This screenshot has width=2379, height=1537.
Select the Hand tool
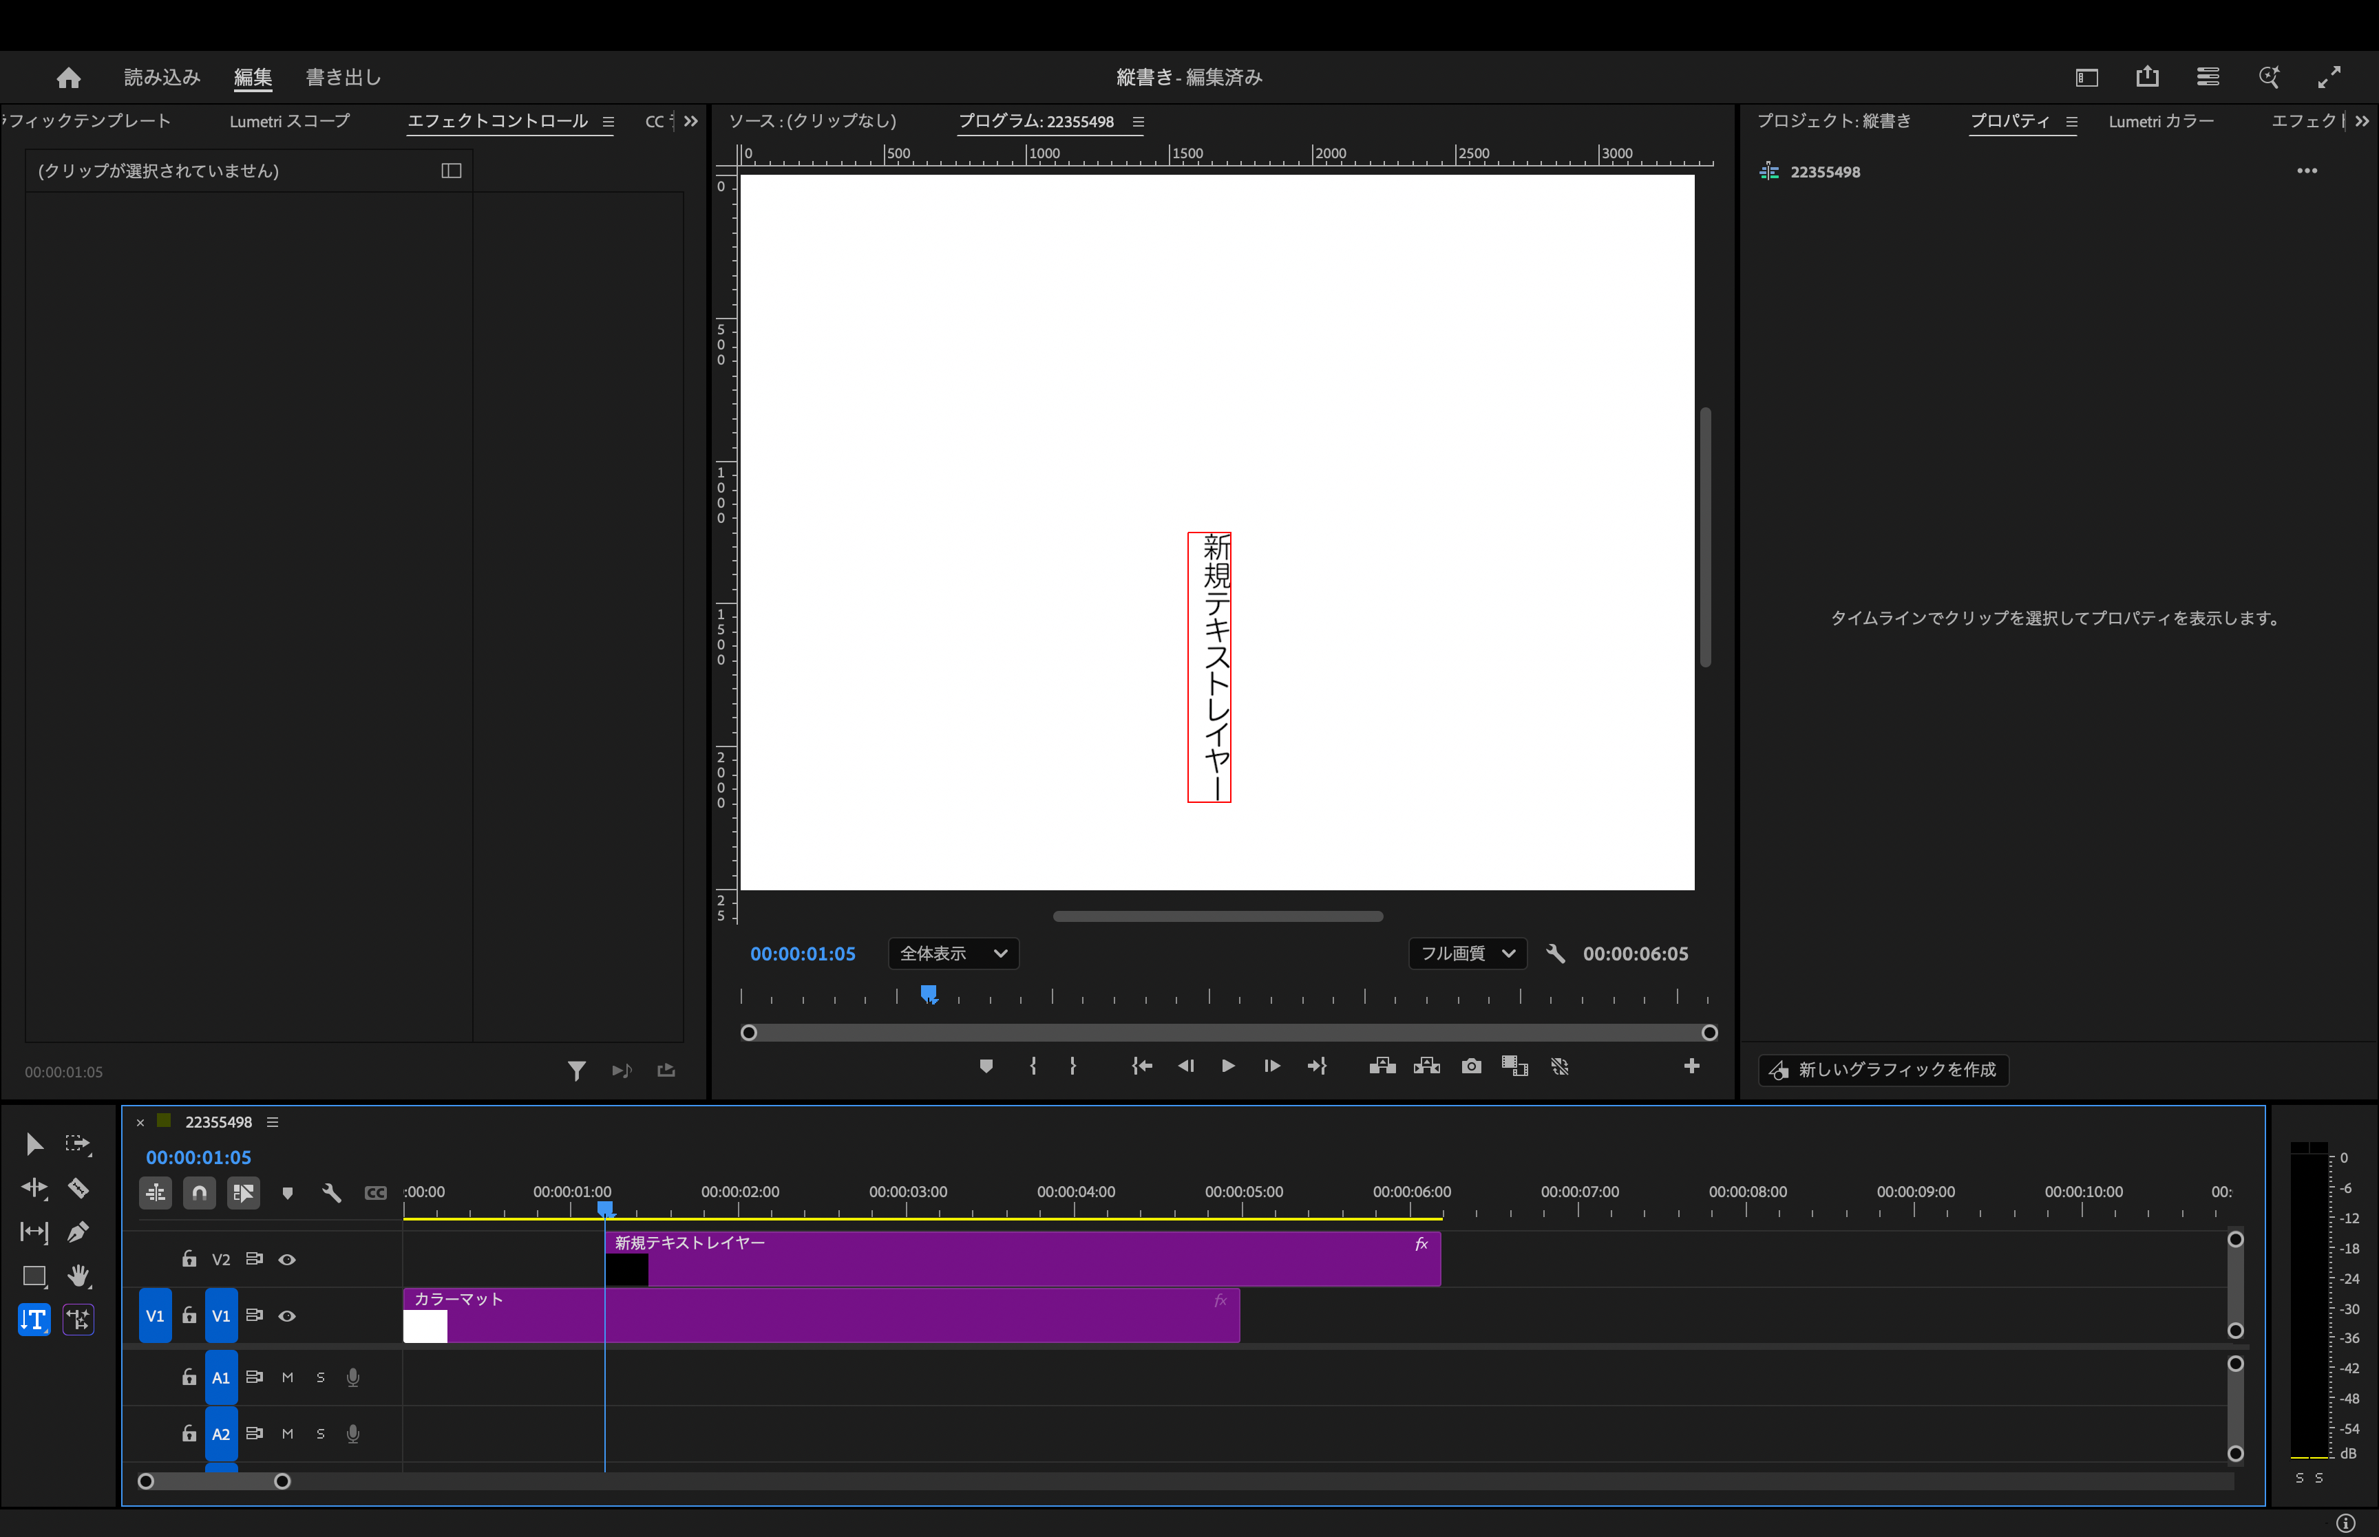[78, 1276]
